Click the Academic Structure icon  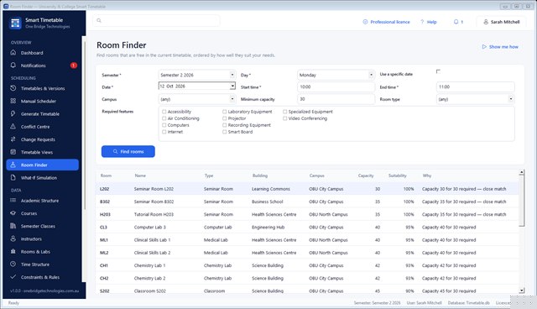[13, 201]
